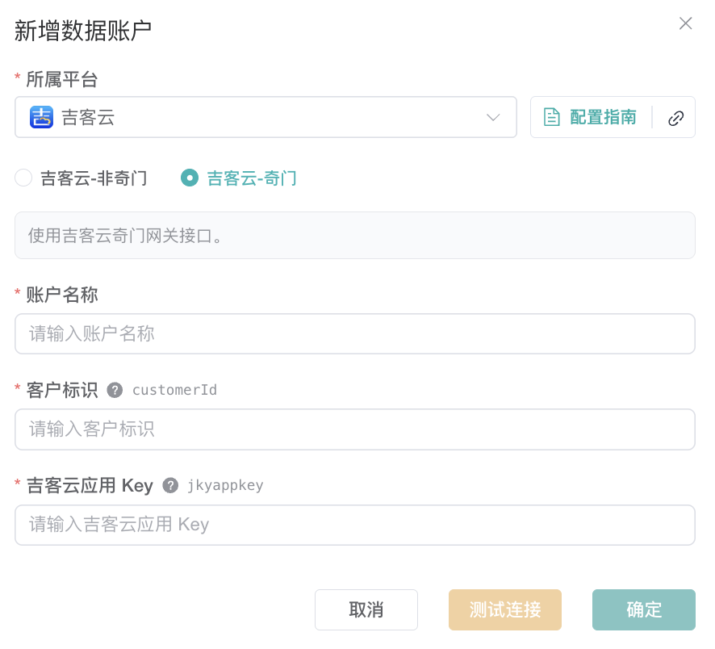Click the 使用吉客云奇门网关接口 description text

[x=125, y=236]
